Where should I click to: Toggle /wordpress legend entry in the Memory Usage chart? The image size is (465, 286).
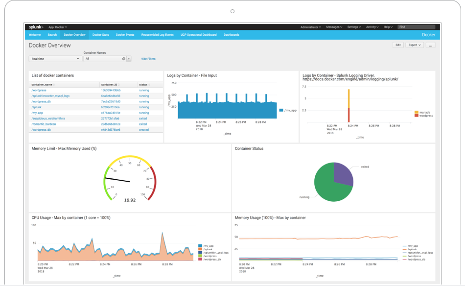pyautogui.click(x=412, y=256)
